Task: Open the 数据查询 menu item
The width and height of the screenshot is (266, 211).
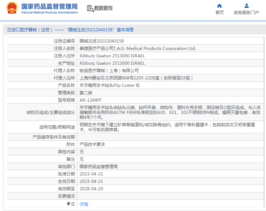Action: [x=103, y=8]
